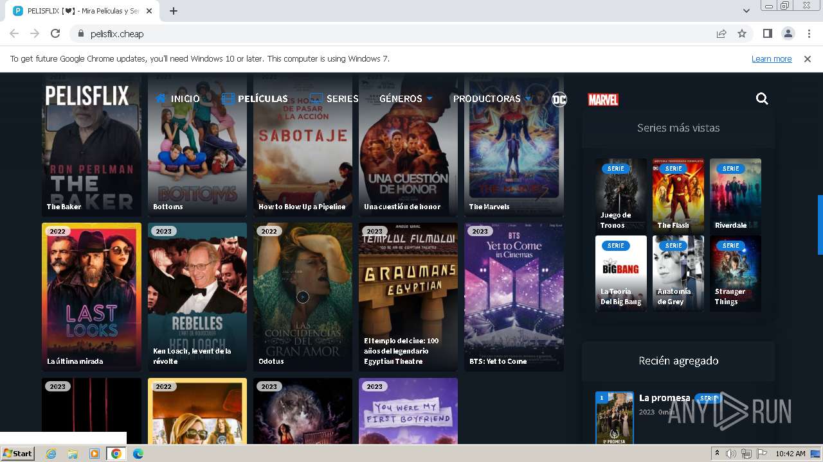Go to INICIO menu item
The image size is (823, 462).
(177, 99)
